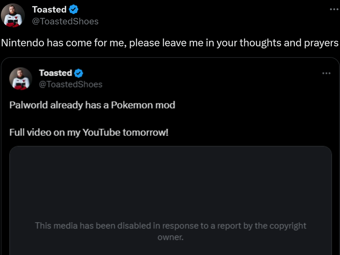This screenshot has height=255, width=340.
Task: Click the word YouTube in the quoted tweet
Action: [101, 132]
